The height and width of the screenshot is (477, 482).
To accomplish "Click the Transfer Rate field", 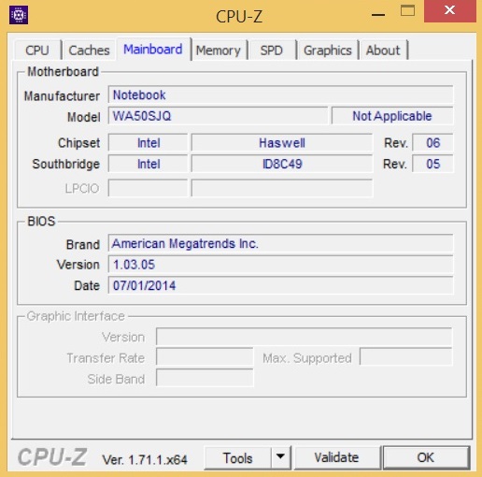I will pos(205,357).
